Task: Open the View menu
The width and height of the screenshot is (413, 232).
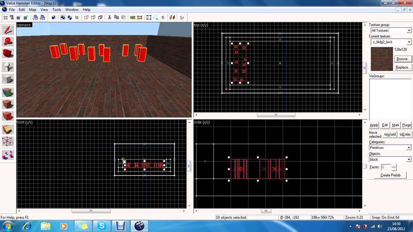Action: point(44,10)
